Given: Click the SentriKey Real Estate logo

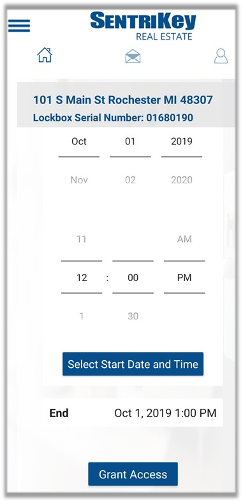Looking at the screenshot, I should (143, 26).
